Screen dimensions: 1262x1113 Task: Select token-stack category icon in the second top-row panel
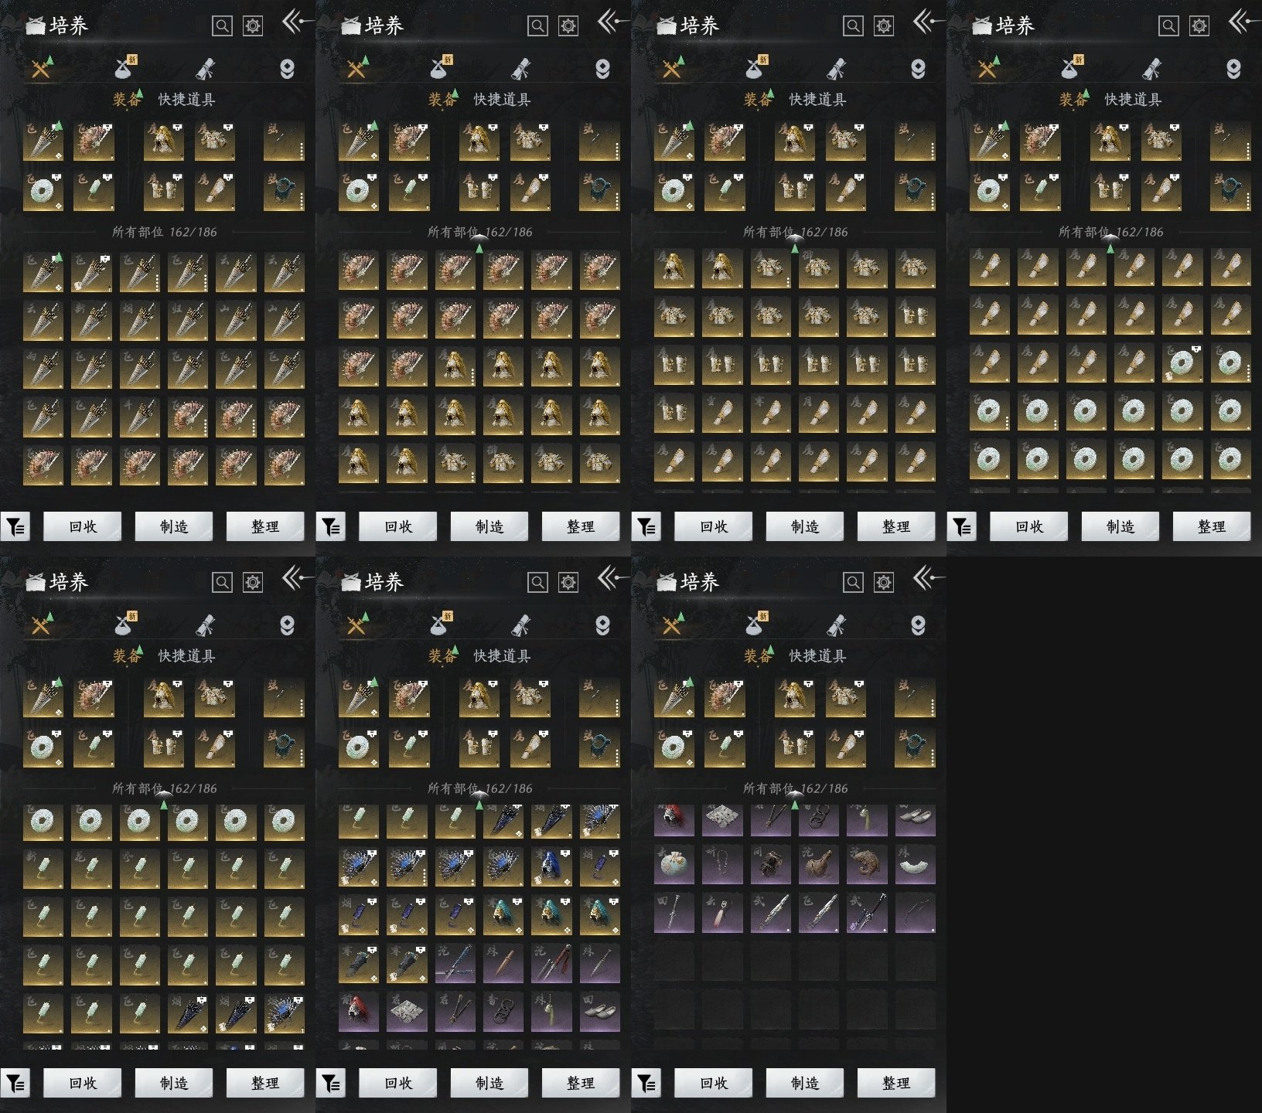point(602,69)
